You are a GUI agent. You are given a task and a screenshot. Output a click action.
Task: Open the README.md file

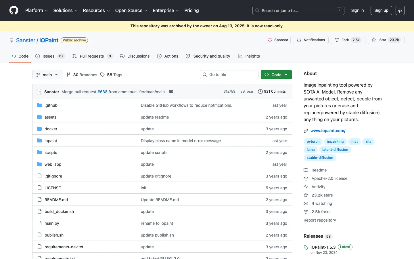tap(56, 200)
